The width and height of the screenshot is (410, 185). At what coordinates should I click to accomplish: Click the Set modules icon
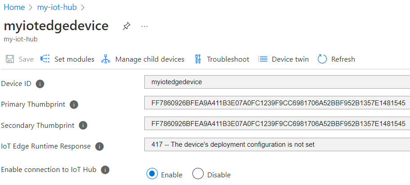[x=45, y=59]
